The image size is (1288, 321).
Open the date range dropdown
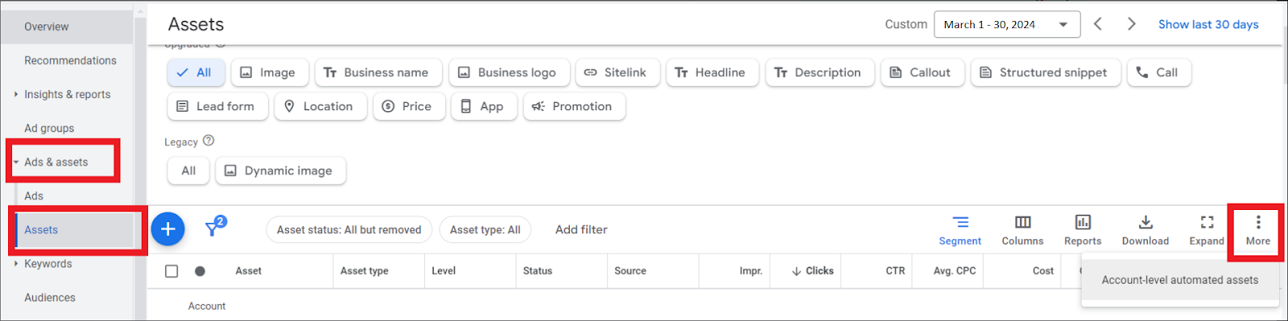1006,25
